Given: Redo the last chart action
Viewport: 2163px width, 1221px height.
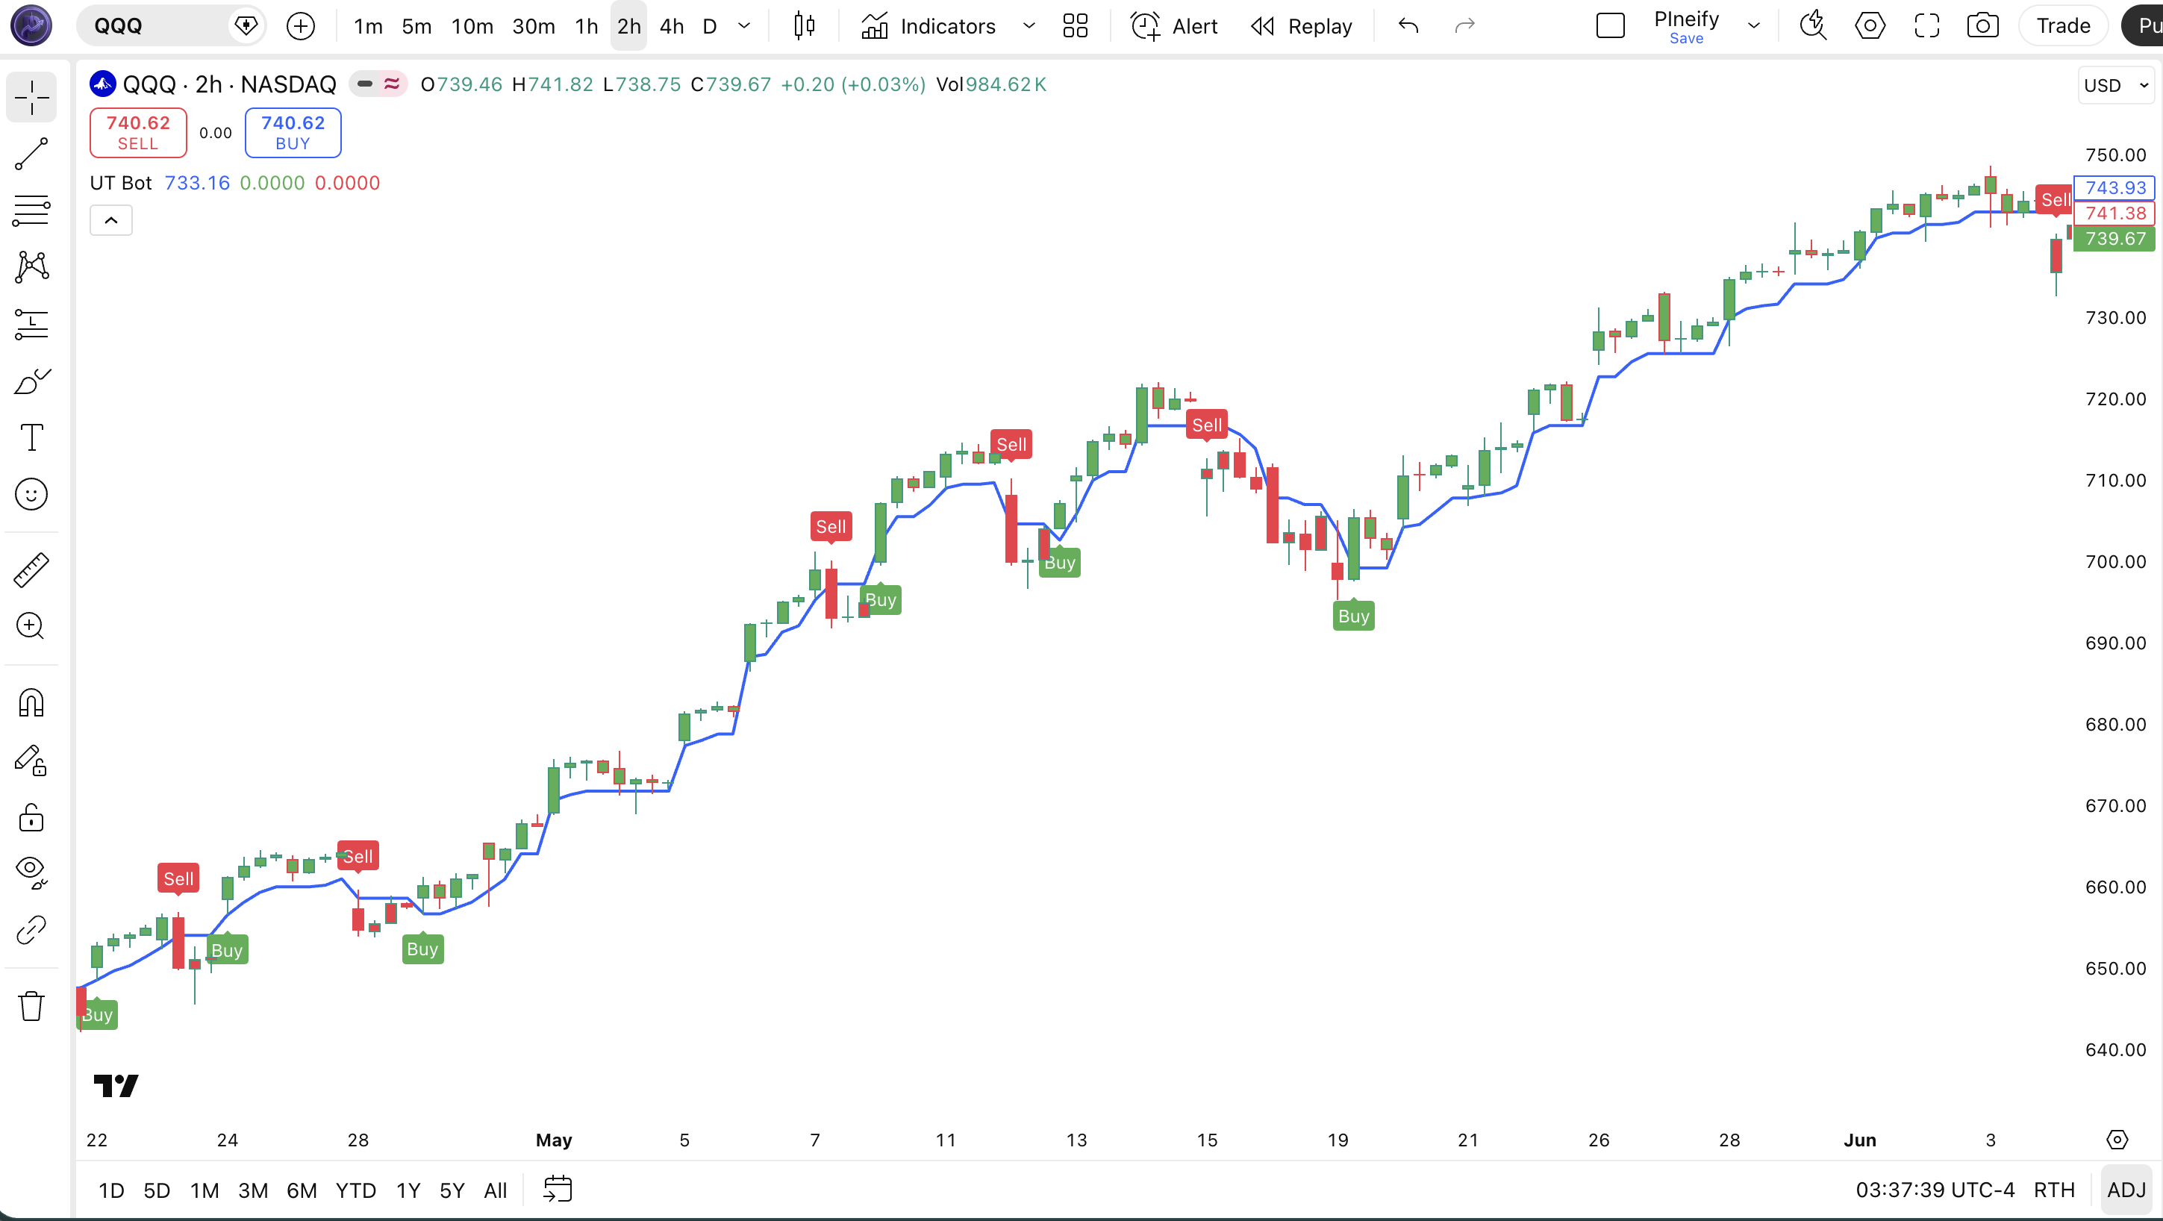Looking at the screenshot, I should 1464,26.
